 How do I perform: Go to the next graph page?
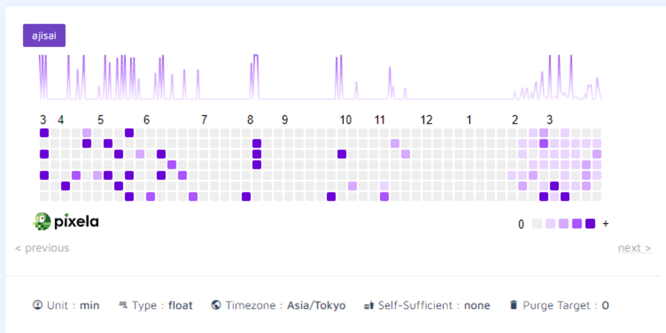[x=635, y=248]
